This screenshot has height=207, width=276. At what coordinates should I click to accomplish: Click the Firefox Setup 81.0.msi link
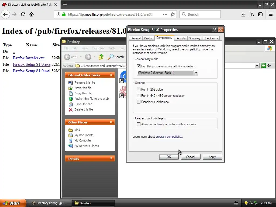[32, 71]
